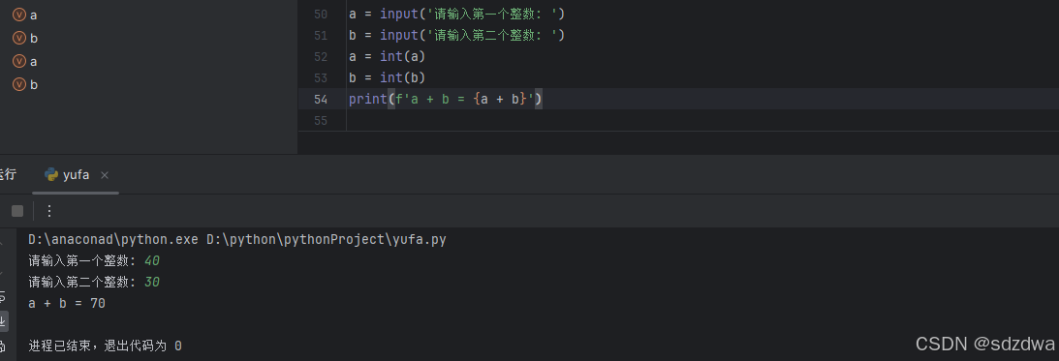
Task: Click the variable icon of the second a entry
Action: click(19, 61)
